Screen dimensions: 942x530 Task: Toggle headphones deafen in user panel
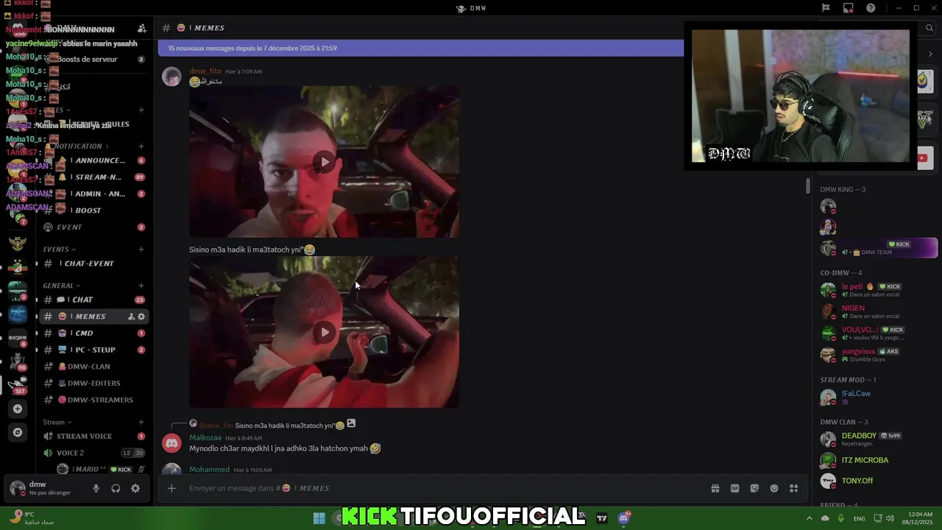point(116,488)
